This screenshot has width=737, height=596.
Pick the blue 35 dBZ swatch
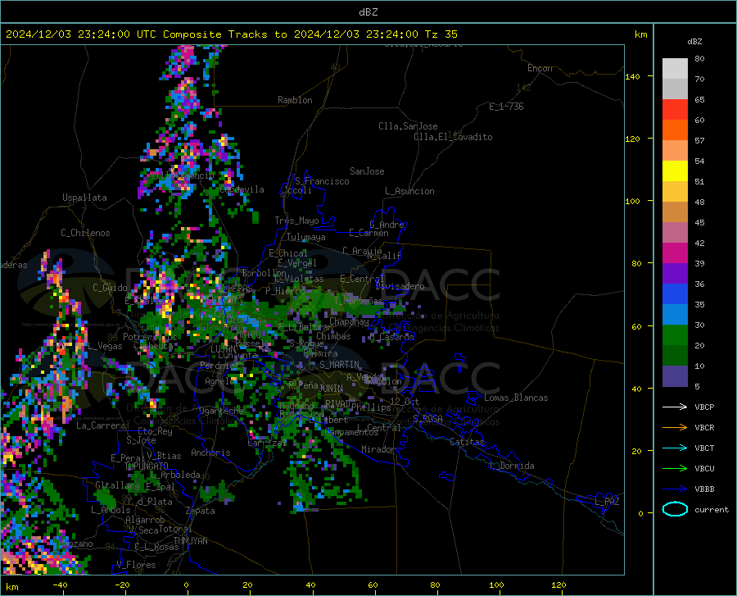pos(675,294)
